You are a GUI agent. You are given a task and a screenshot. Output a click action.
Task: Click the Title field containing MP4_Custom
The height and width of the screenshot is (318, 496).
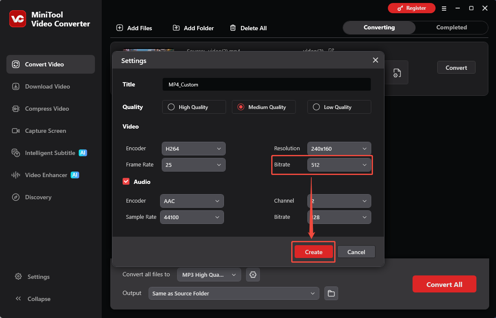267,84
